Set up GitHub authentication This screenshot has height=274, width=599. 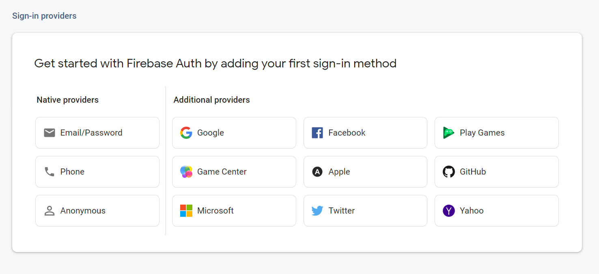[496, 171]
